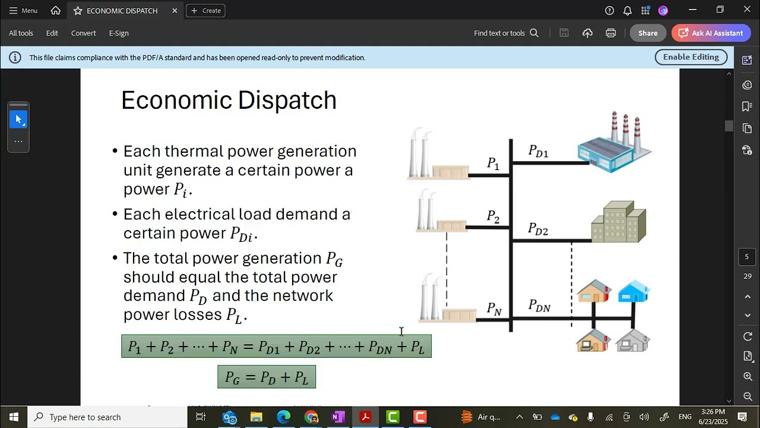Viewport: 760px width, 428px height.
Task: Open the E-Sign menu
Action: (119, 33)
